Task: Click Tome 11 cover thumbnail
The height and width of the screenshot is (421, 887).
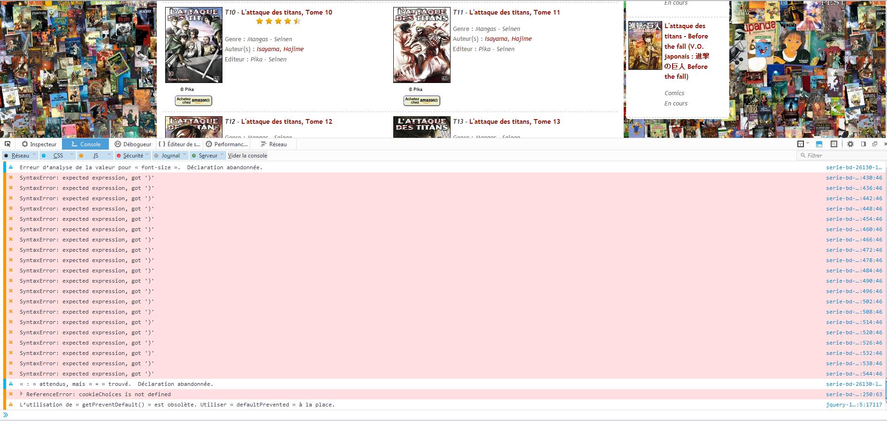Action: (x=422, y=45)
